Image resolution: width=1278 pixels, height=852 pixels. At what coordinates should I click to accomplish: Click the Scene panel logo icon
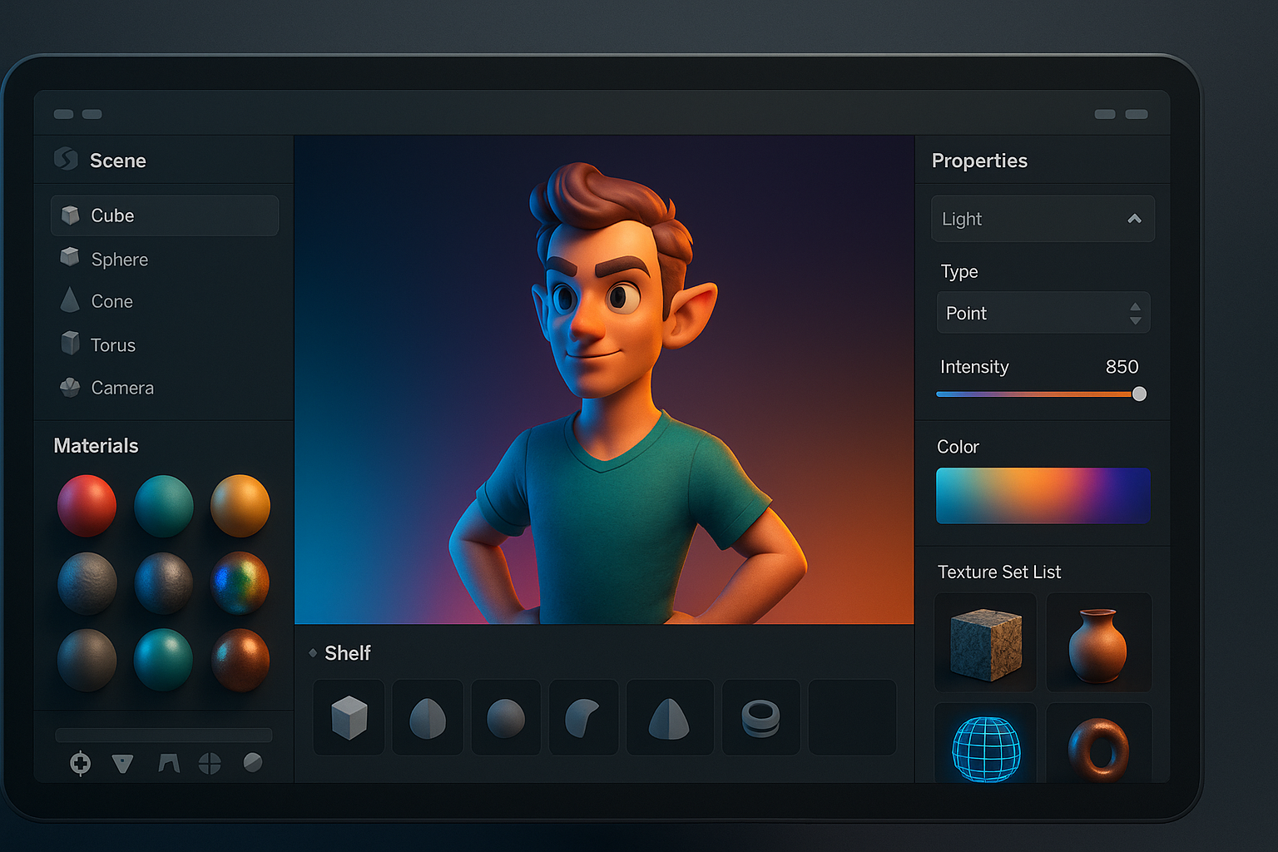[x=66, y=159]
